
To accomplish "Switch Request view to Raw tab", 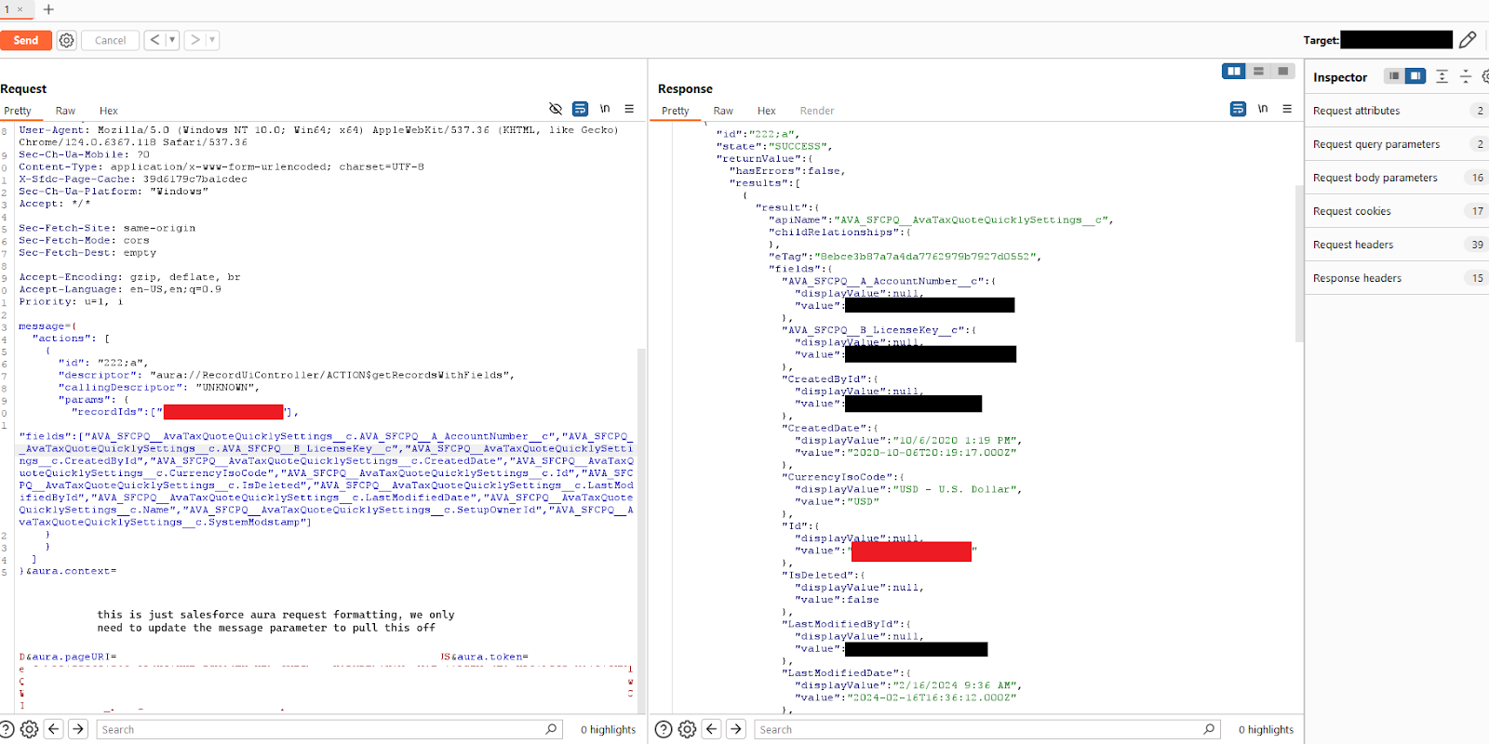I will coord(65,111).
